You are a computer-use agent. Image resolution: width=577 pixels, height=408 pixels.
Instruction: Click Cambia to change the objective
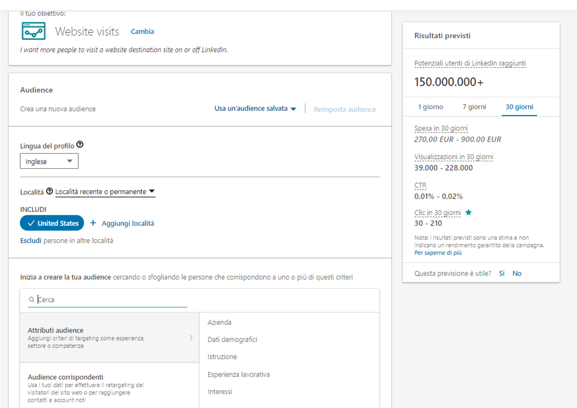[x=143, y=32]
